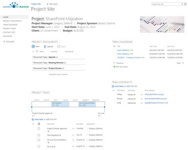Click new task plus icon
188x150 pixels.
coord(33,119)
